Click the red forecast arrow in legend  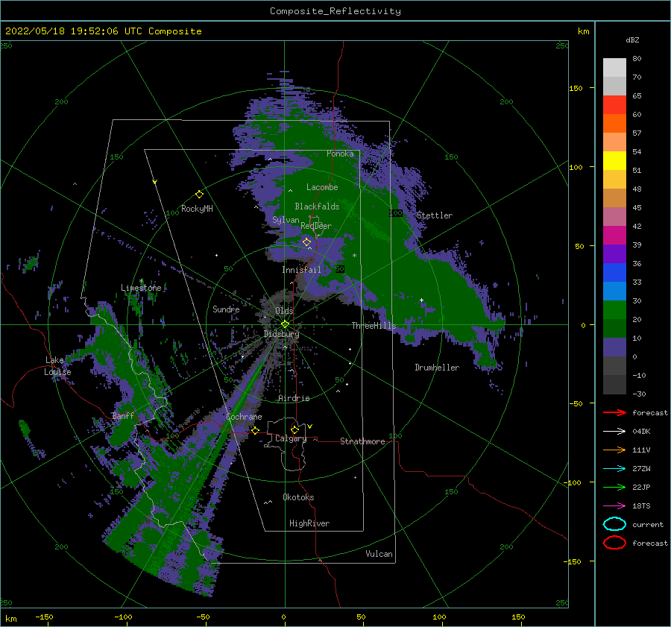pos(614,412)
